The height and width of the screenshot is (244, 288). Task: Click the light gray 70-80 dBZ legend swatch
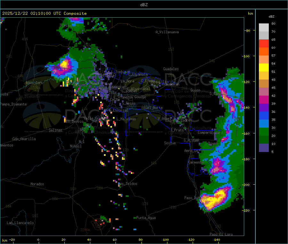click(264, 28)
